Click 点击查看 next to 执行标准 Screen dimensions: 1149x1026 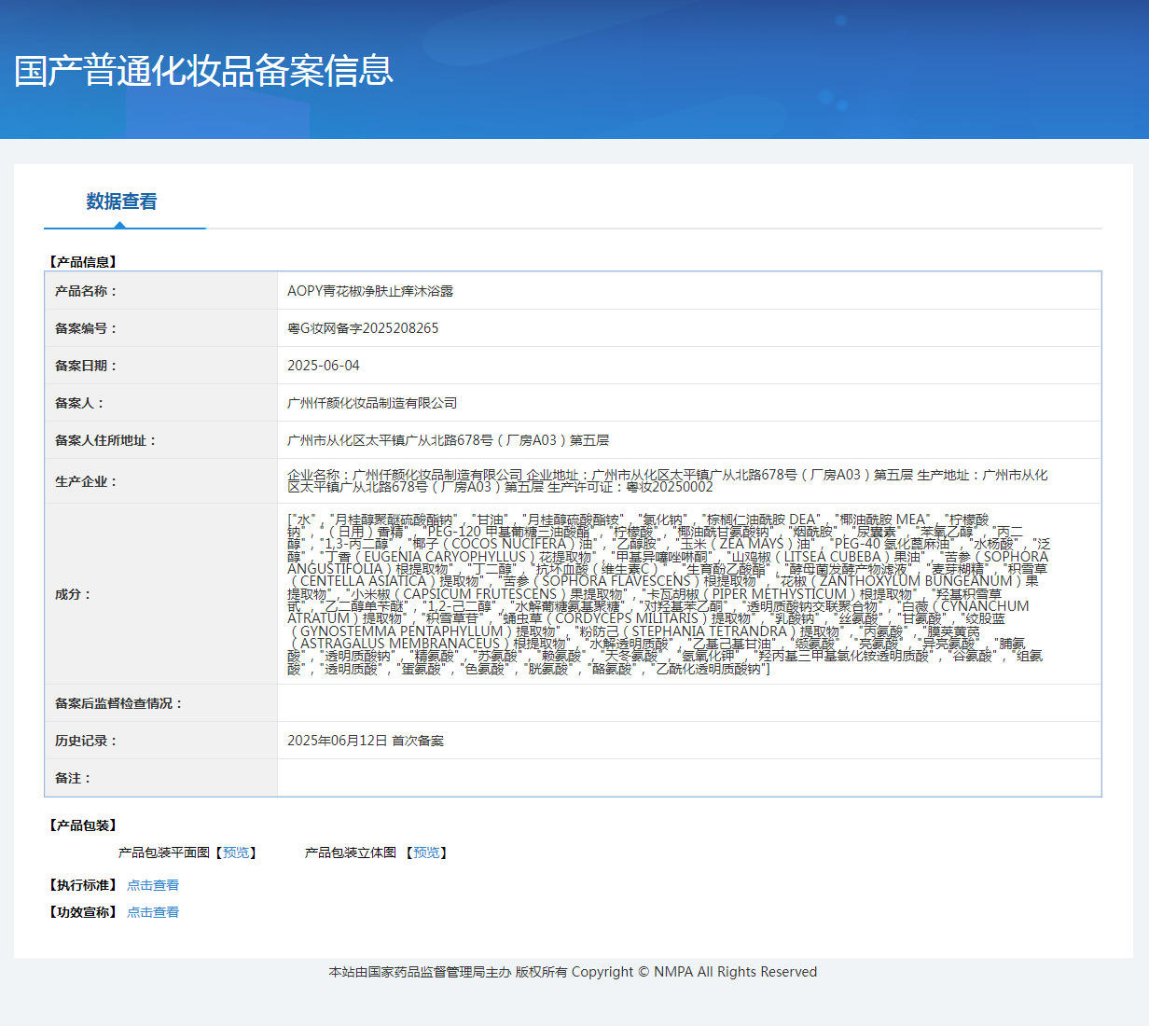153,884
